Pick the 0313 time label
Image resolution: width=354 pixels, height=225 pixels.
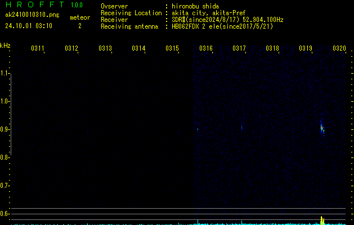coord(105,49)
